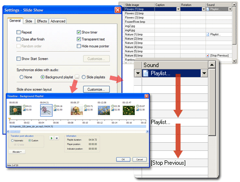Click the Stop Previous sound icon in grid
This screenshot has height=182, width=240.
pos(208,56)
